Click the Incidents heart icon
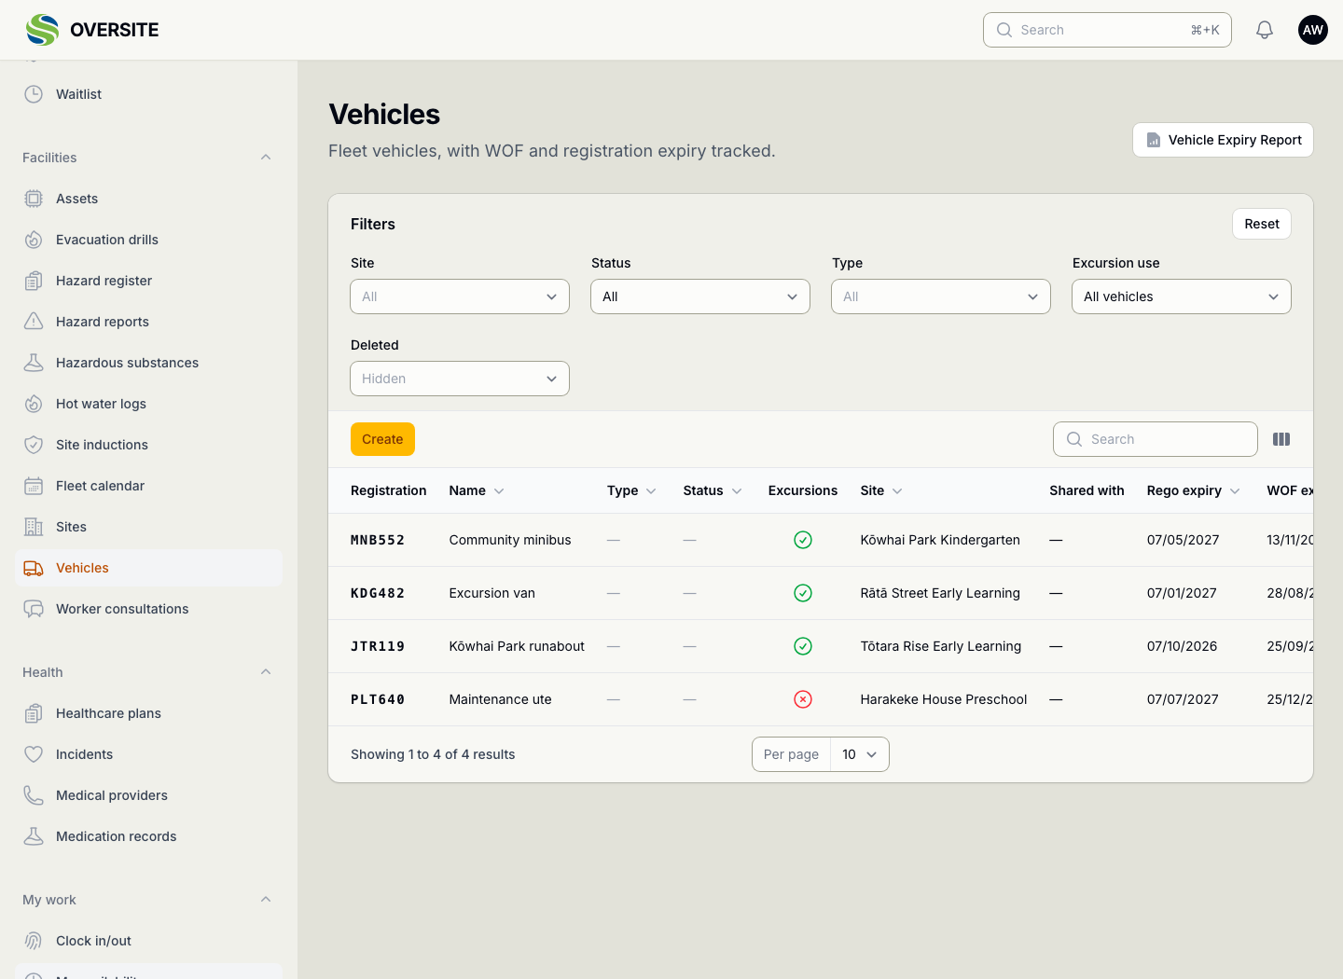Screen dimensions: 1343x979 pyautogui.click(x=34, y=754)
